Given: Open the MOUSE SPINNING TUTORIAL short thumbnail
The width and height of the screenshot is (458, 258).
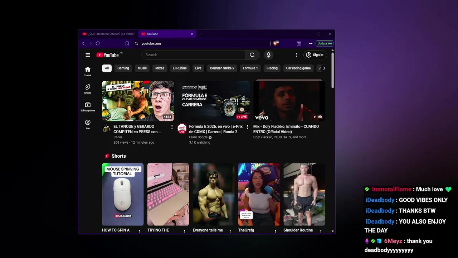Looking at the screenshot, I should tap(123, 194).
